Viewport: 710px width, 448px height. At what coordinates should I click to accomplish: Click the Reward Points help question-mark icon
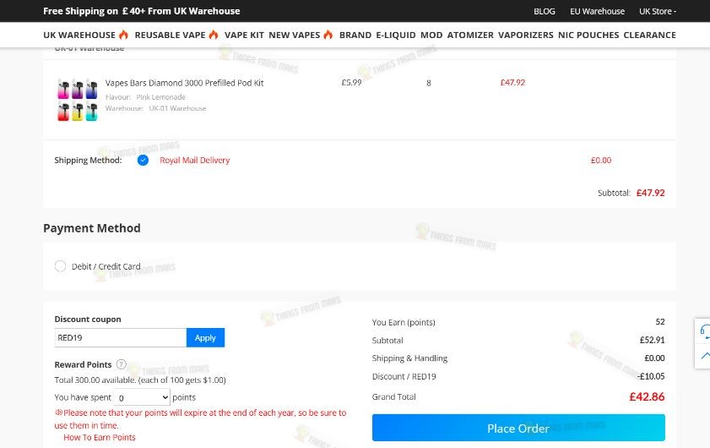[121, 364]
